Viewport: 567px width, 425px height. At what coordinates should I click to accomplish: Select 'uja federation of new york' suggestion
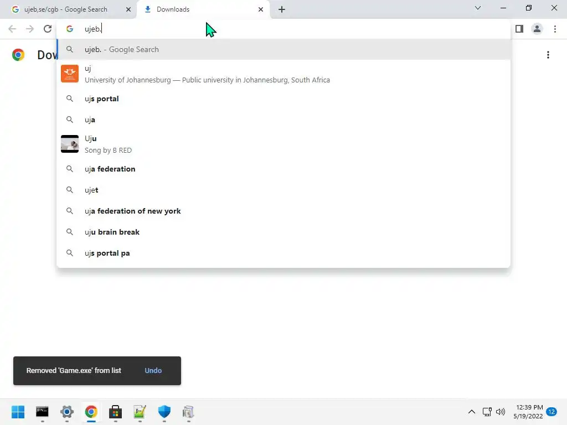point(284,211)
